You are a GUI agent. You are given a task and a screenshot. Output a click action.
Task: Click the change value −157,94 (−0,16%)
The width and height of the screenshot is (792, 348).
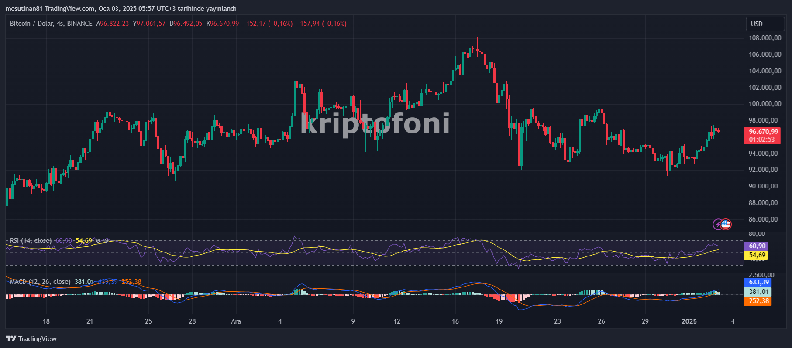click(x=321, y=24)
